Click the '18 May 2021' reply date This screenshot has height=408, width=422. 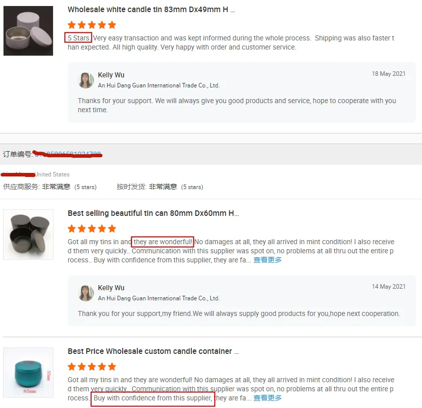coord(389,74)
